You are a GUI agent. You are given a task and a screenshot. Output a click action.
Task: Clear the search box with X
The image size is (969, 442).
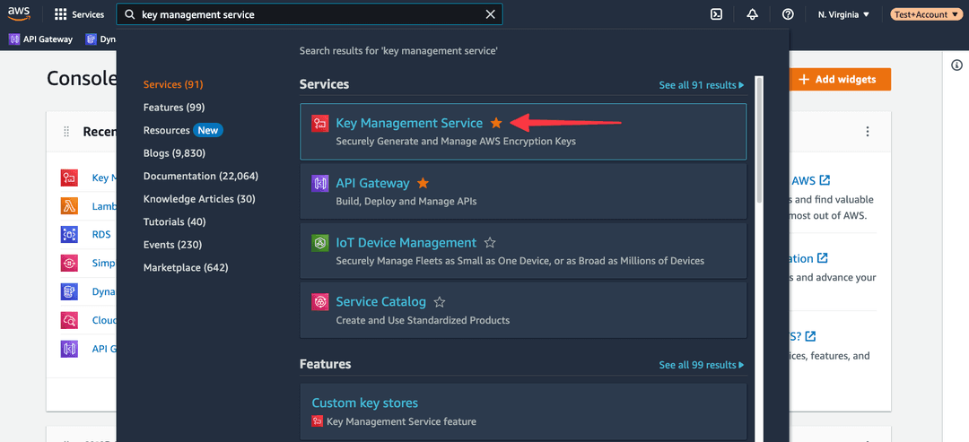490,14
